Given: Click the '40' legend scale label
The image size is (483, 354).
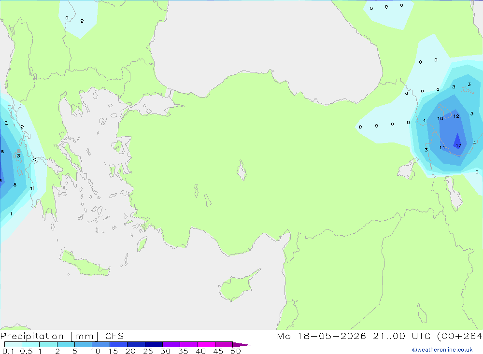Looking at the screenshot, I should [201, 351].
